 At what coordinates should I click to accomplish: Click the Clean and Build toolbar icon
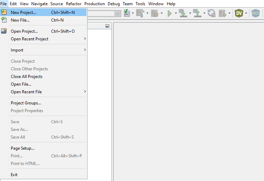point(155,13)
